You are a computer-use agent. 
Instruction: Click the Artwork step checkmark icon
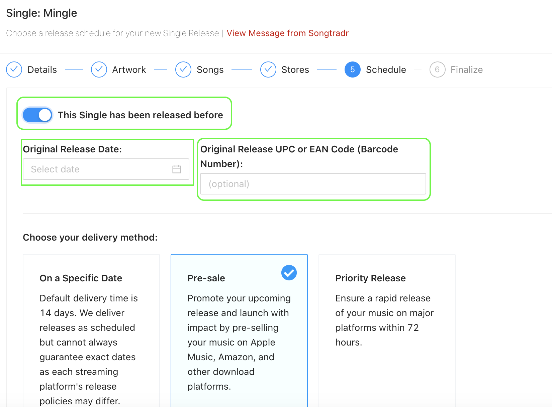(x=99, y=70)
